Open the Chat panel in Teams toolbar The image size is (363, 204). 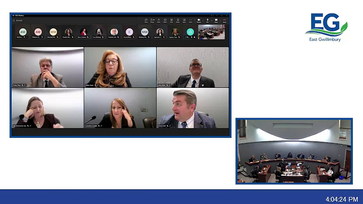[x=146, y=21]
